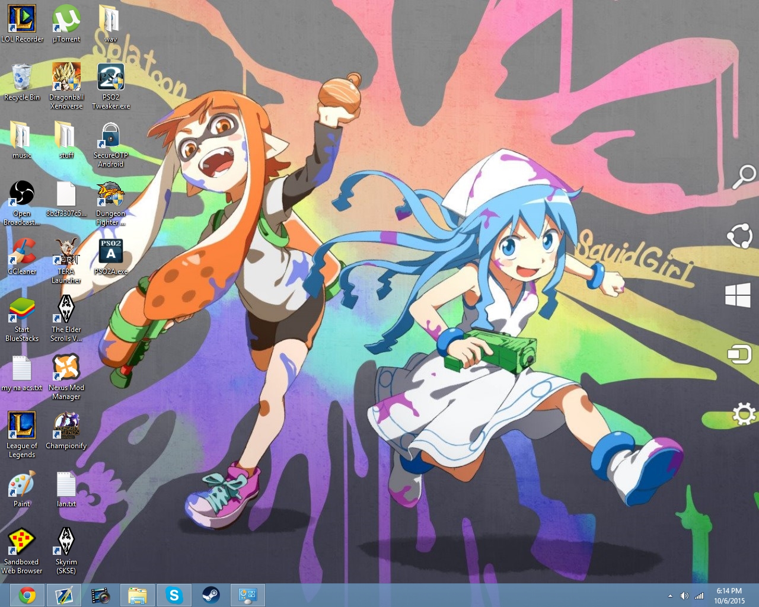This screenshot has width=759, height=607.
Task: Select the PSO2 Tweaker.exe shortcut
Action: [x=111, y=86]
